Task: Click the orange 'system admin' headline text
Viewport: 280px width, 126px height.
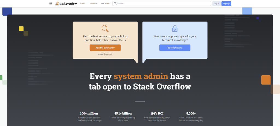Action: (141, 76)
